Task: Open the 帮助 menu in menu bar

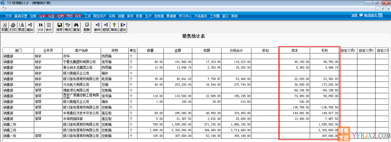Action: (234, 16)
